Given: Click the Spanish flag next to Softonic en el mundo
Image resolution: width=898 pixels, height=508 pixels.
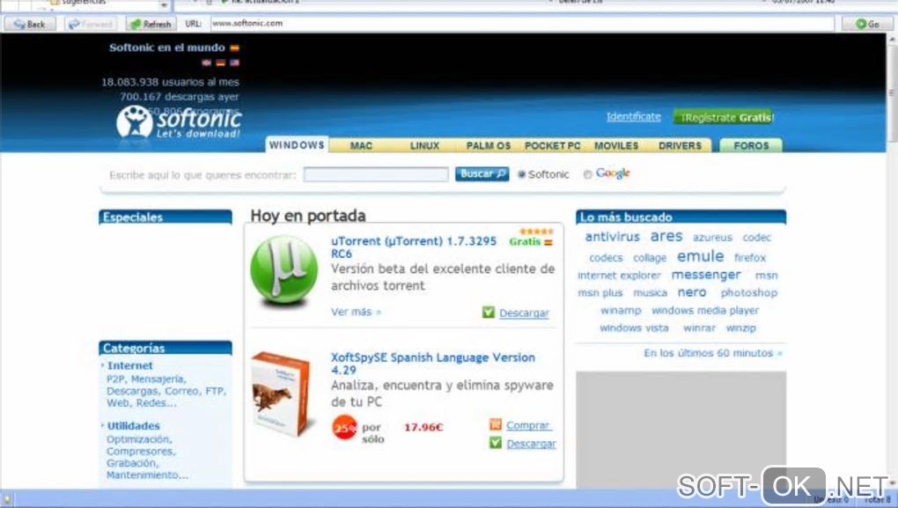Looking at the screenshot, I should tap(234, 48).
